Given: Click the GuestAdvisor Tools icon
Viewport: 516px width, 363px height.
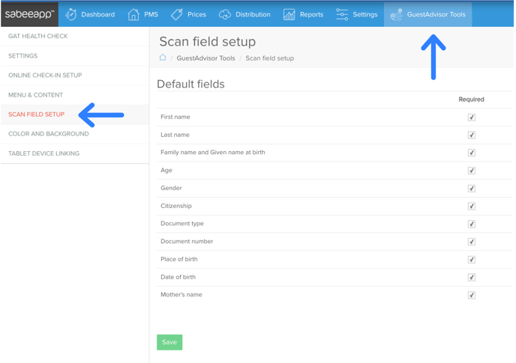Looking at the screenshot, I should click(396, 14).
